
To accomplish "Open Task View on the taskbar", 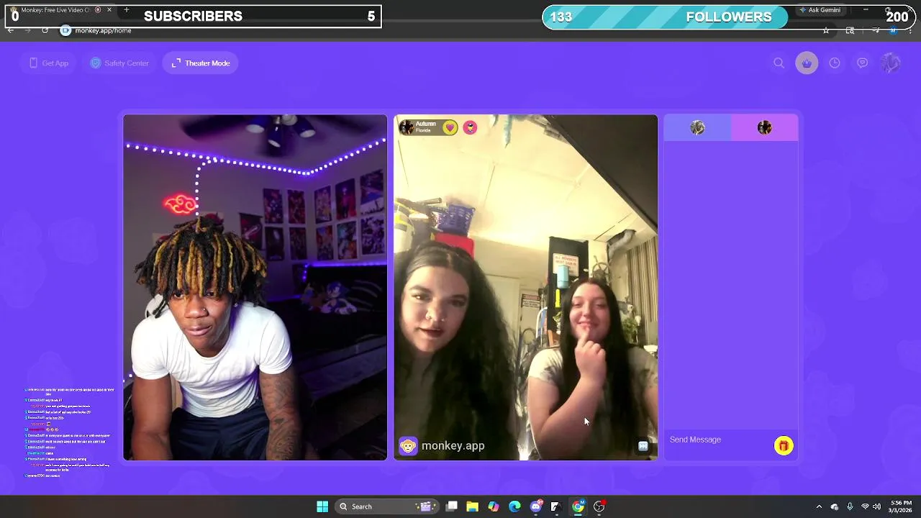I will (451, 506).
